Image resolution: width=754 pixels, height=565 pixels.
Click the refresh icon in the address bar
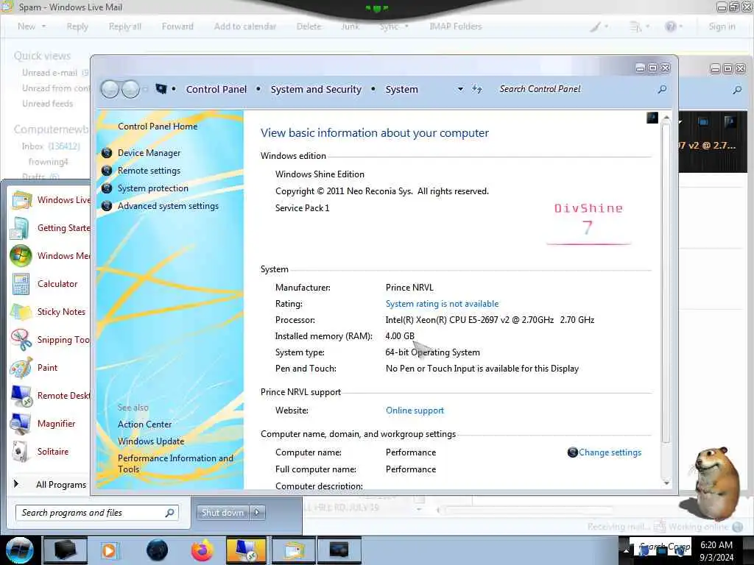point(476,89)
